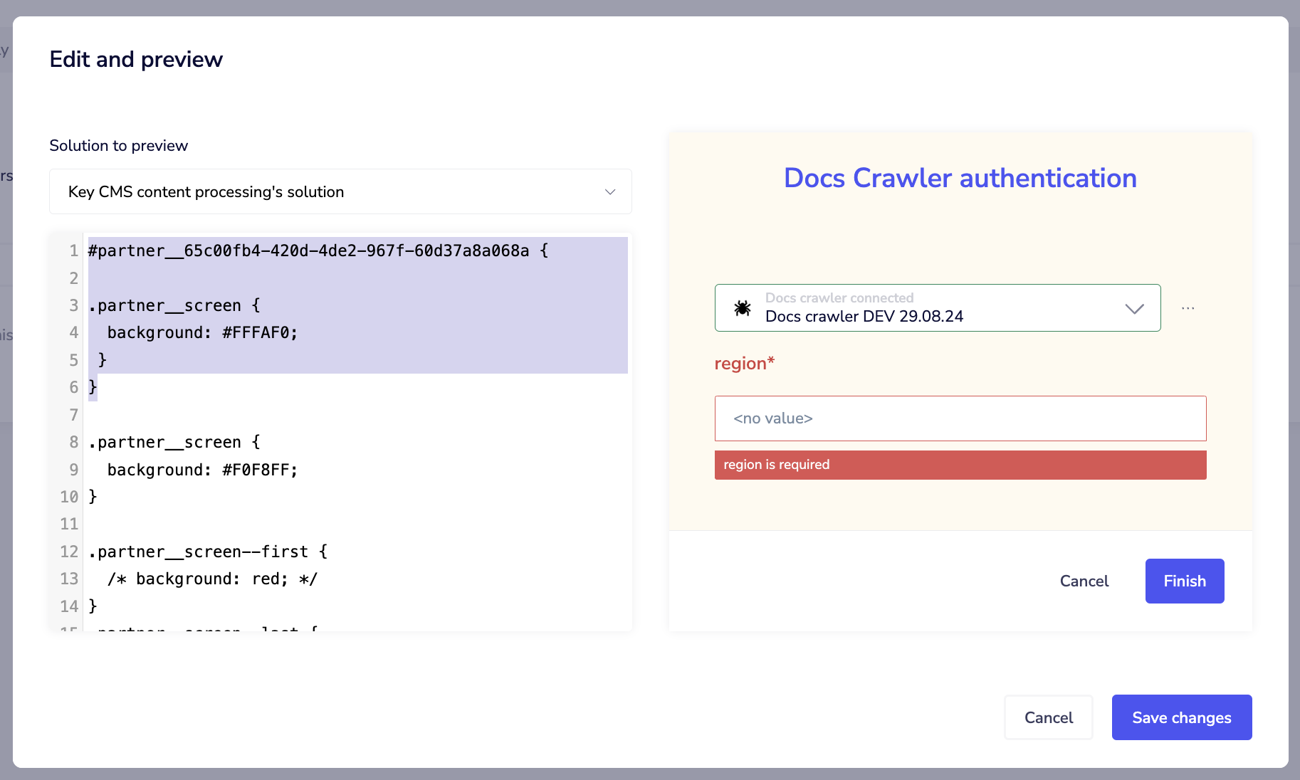Save changes to the stylesheet

(x=1181, y=717)
